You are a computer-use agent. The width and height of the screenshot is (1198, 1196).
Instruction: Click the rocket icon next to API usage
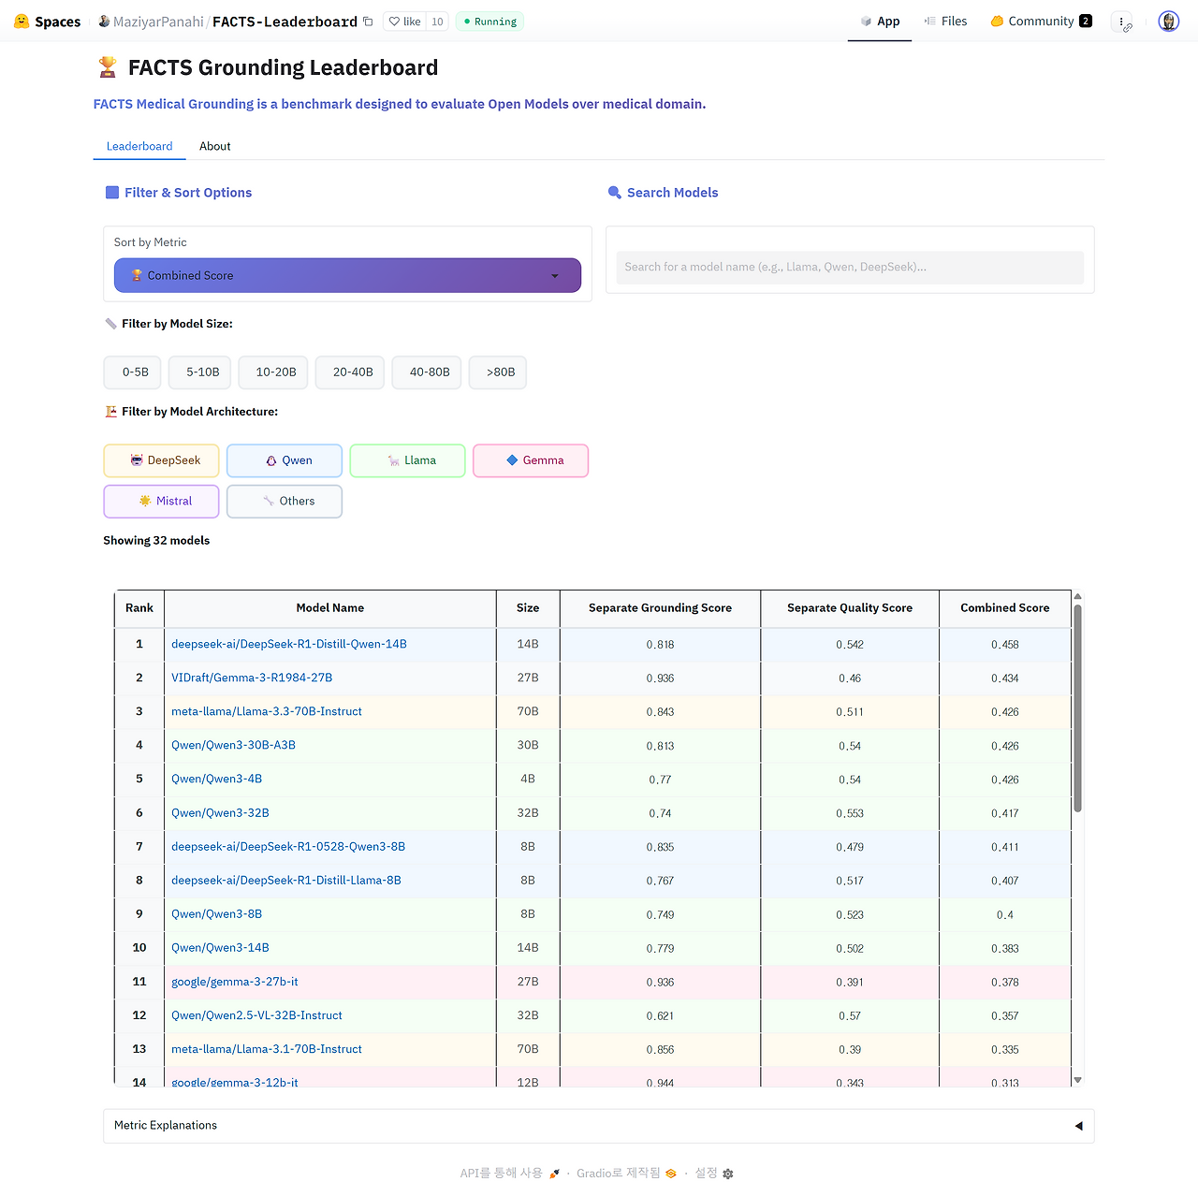coord(554,1173)
